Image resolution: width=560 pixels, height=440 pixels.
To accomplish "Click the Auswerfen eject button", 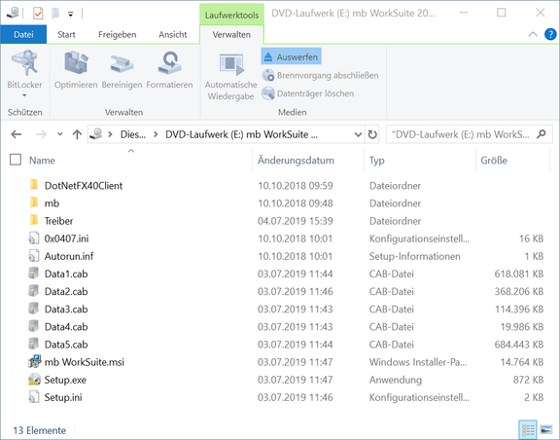I will tap(291, 56).
